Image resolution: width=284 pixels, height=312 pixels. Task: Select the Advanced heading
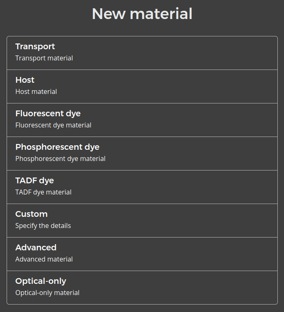pyautogui.click(x=36, y=247)
